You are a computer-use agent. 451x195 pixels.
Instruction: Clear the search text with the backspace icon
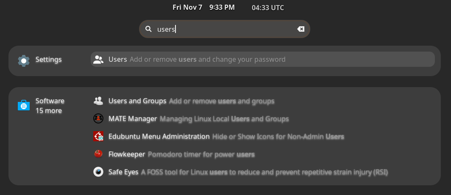pos(301,29)
